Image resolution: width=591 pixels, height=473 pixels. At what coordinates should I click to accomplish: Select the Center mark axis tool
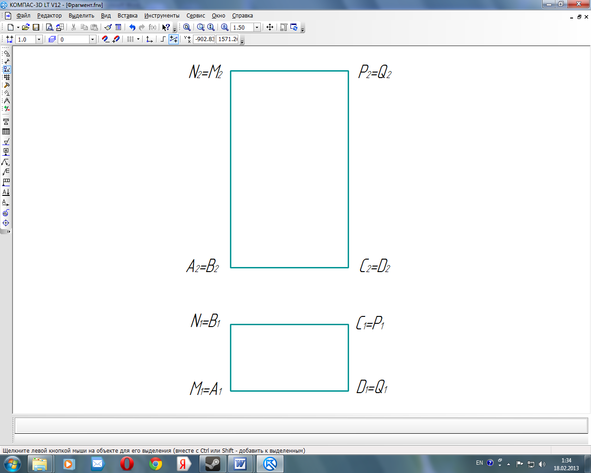click(6, 223)
